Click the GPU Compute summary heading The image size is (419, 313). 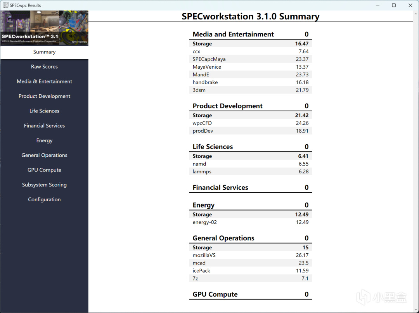[x=215, y=294]
